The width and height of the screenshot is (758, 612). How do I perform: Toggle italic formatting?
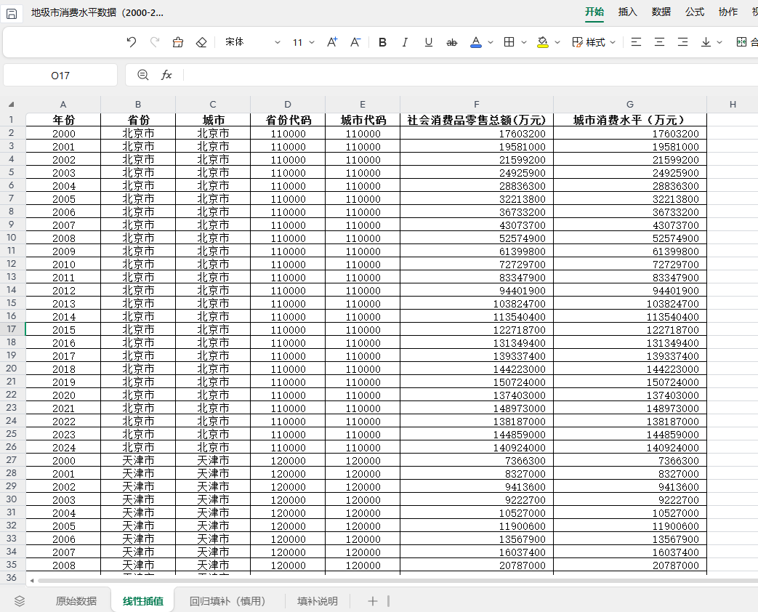[405, 43]
